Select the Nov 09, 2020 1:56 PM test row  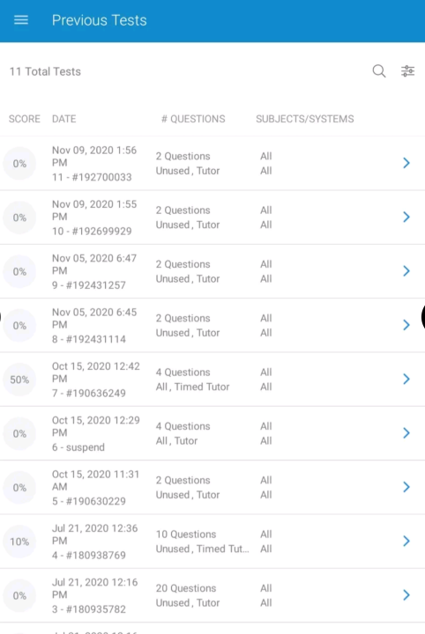point(212,163)
